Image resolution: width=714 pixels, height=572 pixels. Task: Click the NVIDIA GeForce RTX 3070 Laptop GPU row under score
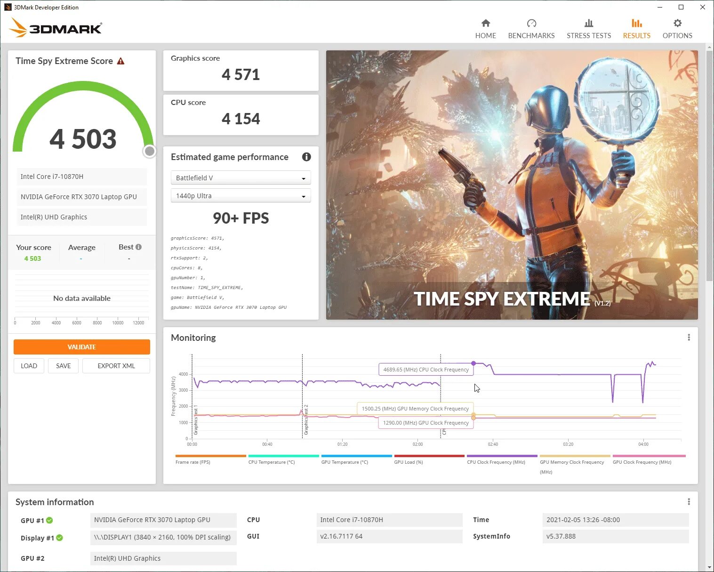(82, 197)
